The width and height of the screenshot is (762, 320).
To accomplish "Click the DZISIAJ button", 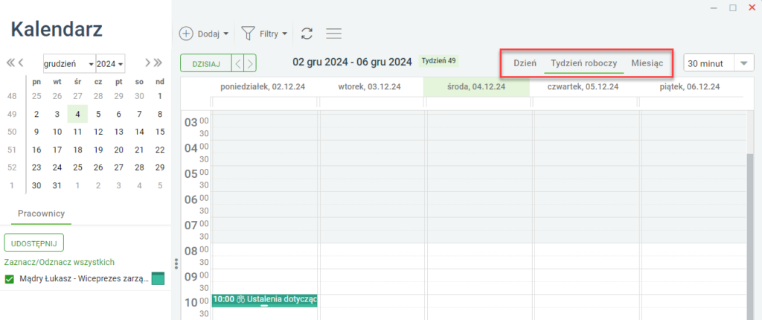I will tap(206, 63).
